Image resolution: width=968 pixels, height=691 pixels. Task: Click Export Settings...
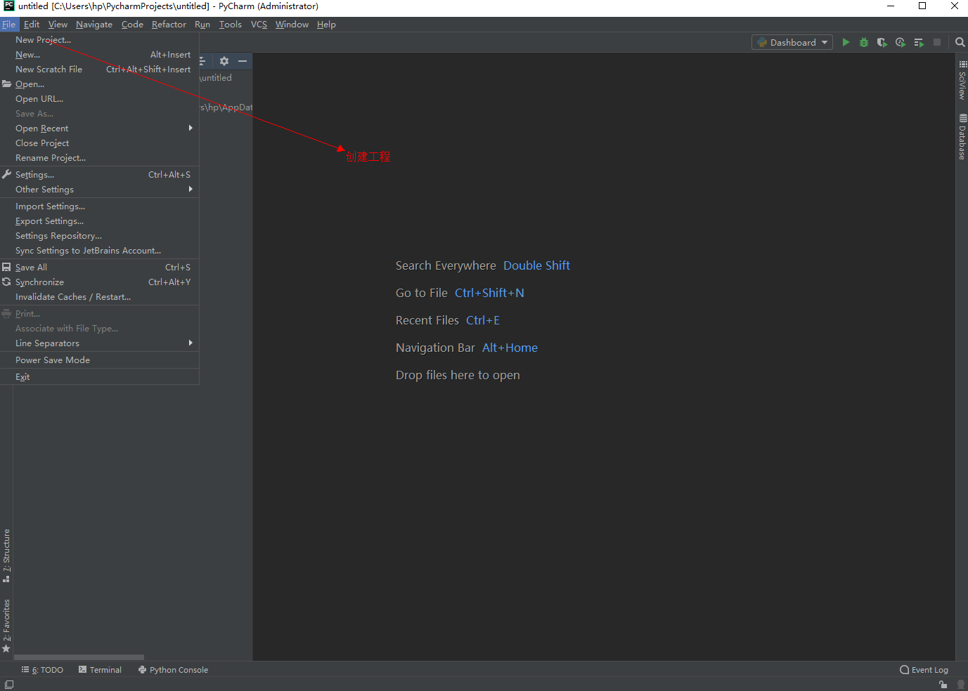point(100,221)
